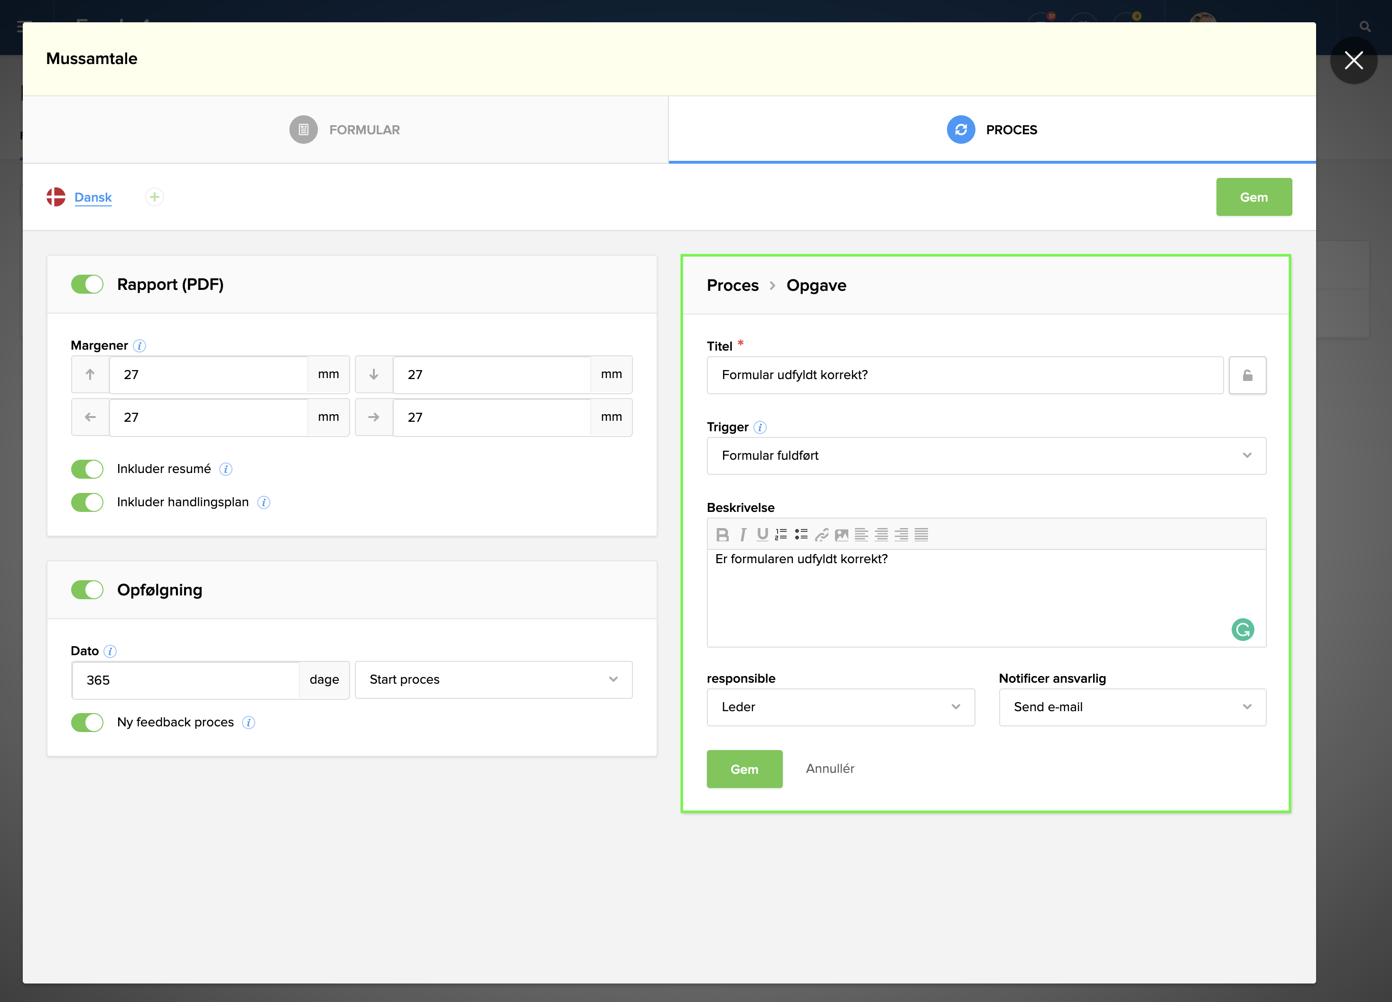Click the Dansk language link
The height and width of the screenshot is (1002, 1392).
click(93, 197)
